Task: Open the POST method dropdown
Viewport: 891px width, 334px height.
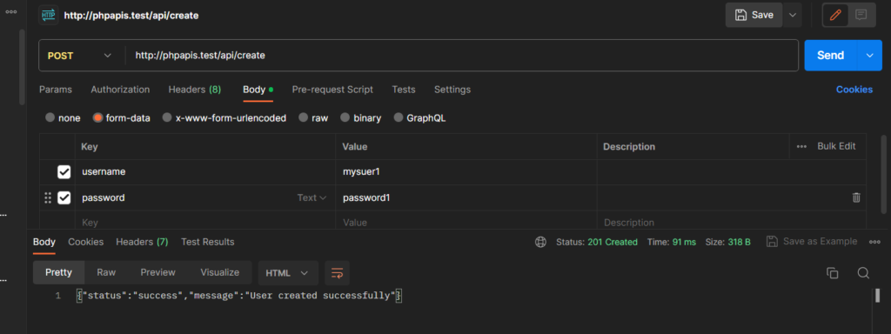Action: click(x=79, y=56)
